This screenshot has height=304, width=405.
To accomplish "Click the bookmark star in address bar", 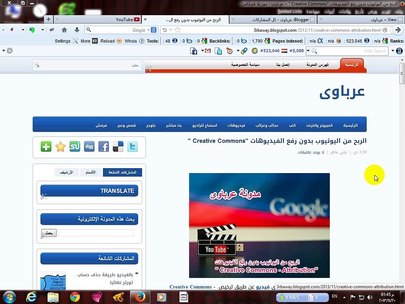I will (178, 30).
